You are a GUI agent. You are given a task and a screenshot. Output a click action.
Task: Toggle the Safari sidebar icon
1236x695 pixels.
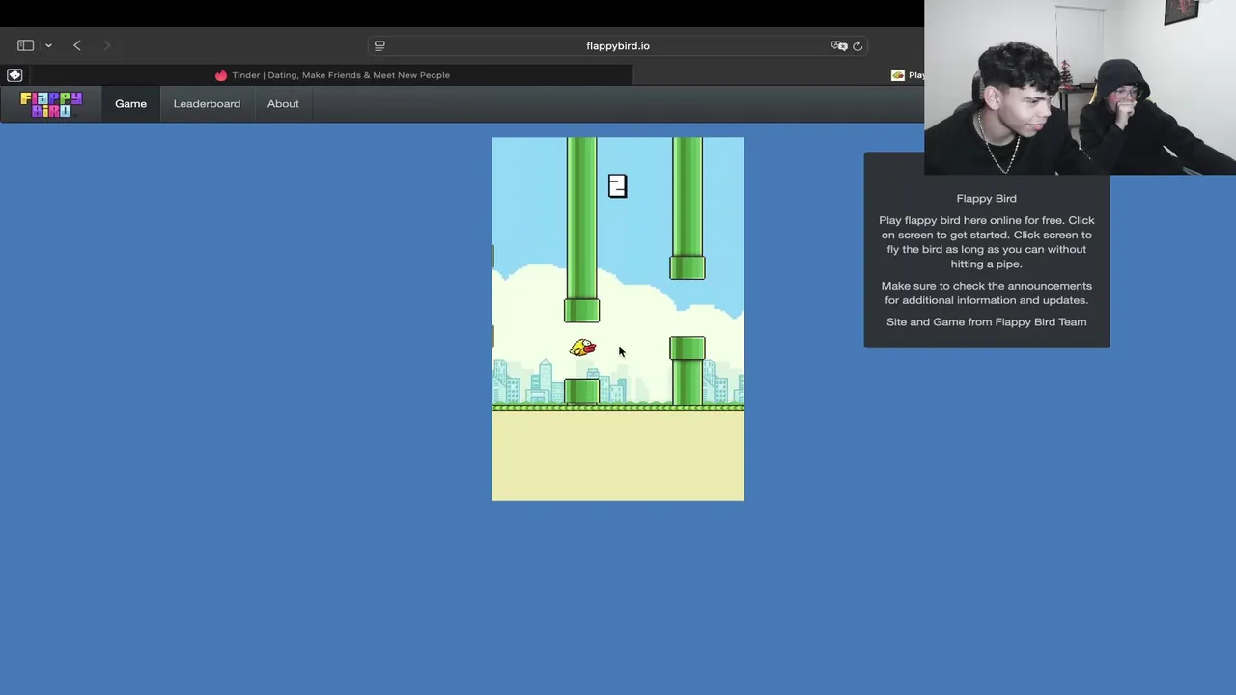coord(26,45)
